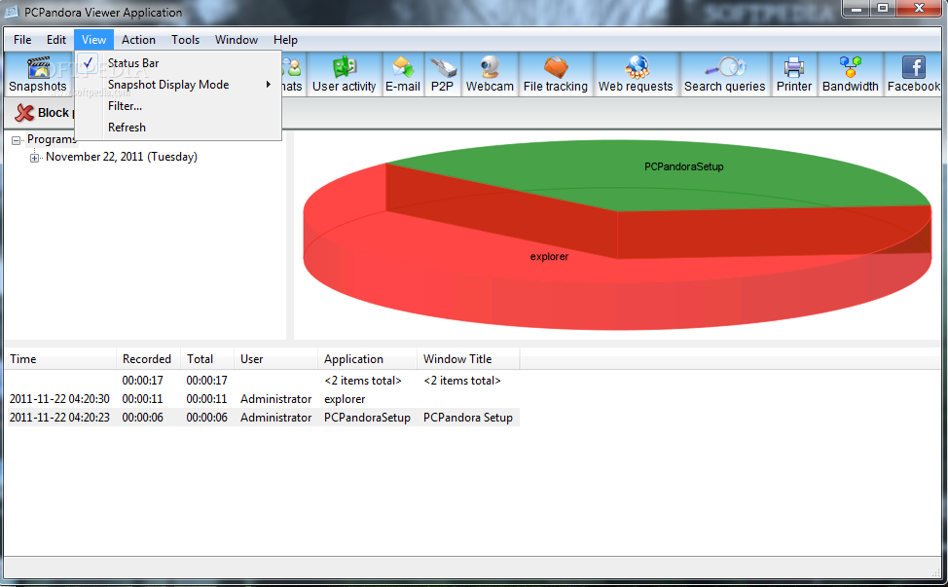Click the PCPandora Setup window title cell
This screenshot has width=948, height=587.
coord(468,417)
